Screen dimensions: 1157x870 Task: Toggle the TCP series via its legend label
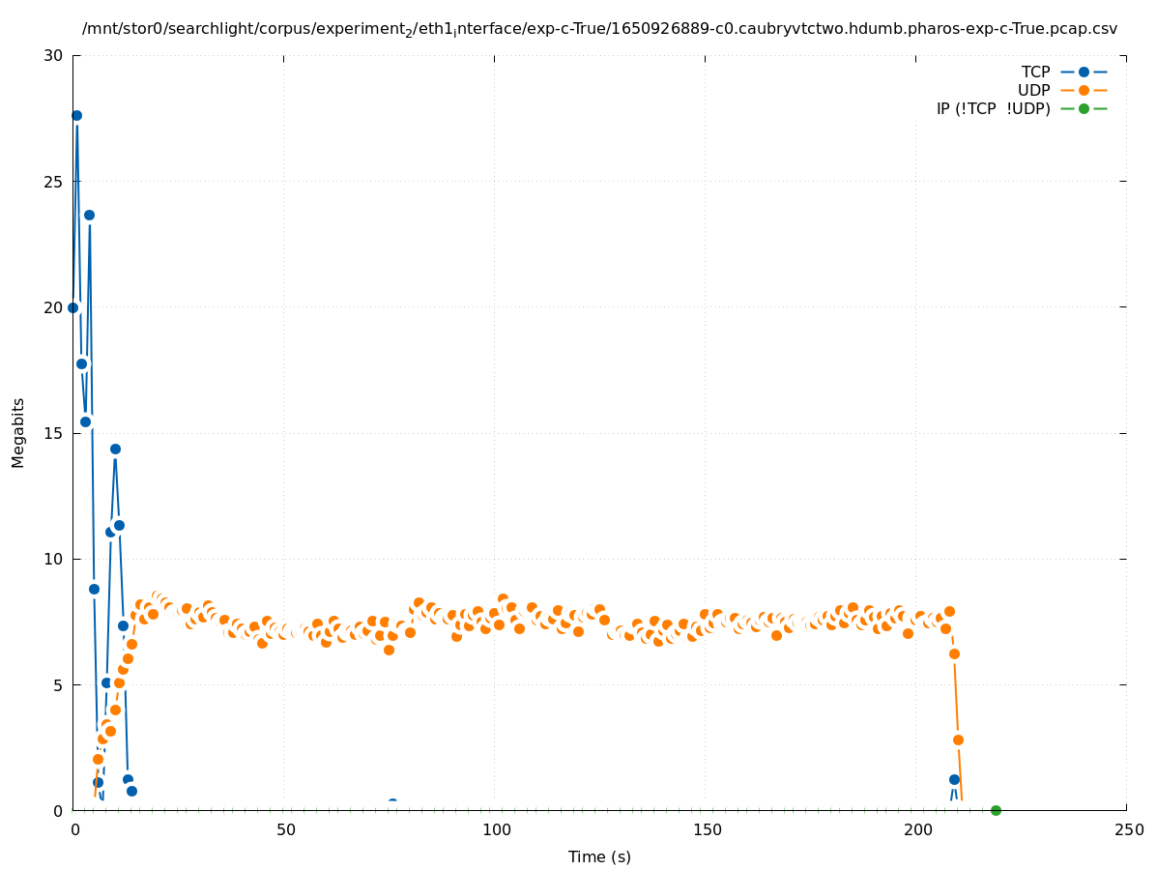(x=1035, y=72)
